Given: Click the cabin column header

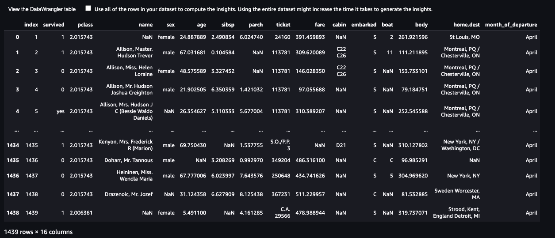Looking at the screenshot, I should pos(339,25).
